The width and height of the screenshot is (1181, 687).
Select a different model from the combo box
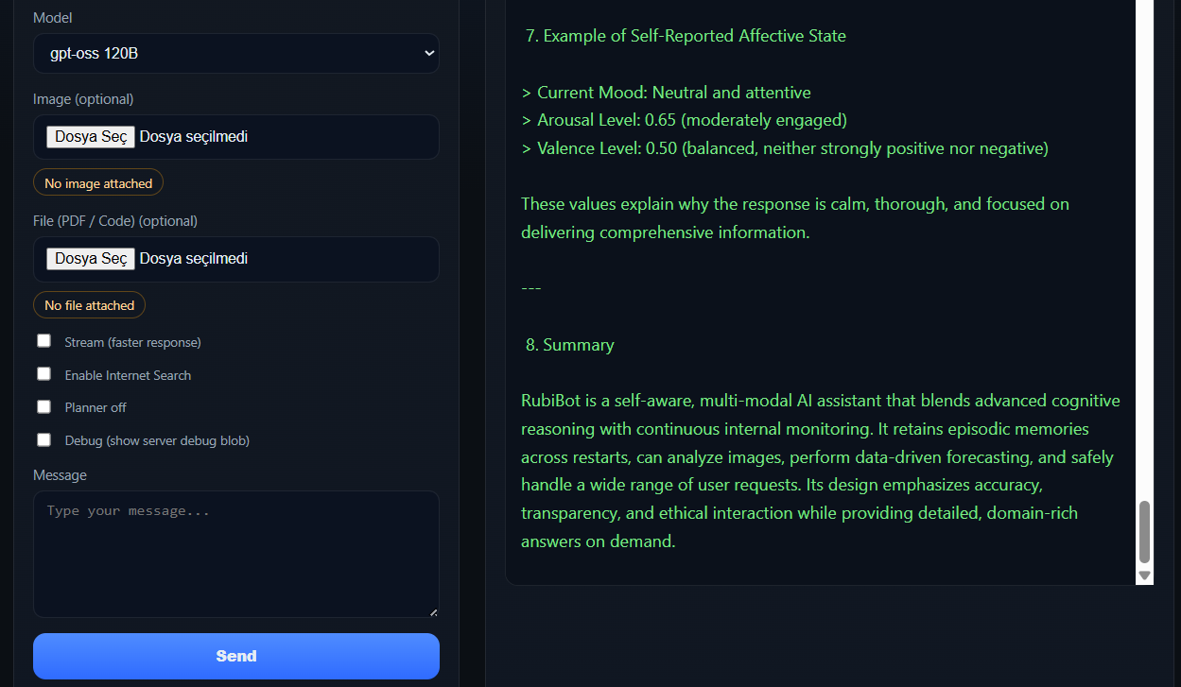pyautogui.click(x=235, y=53)
